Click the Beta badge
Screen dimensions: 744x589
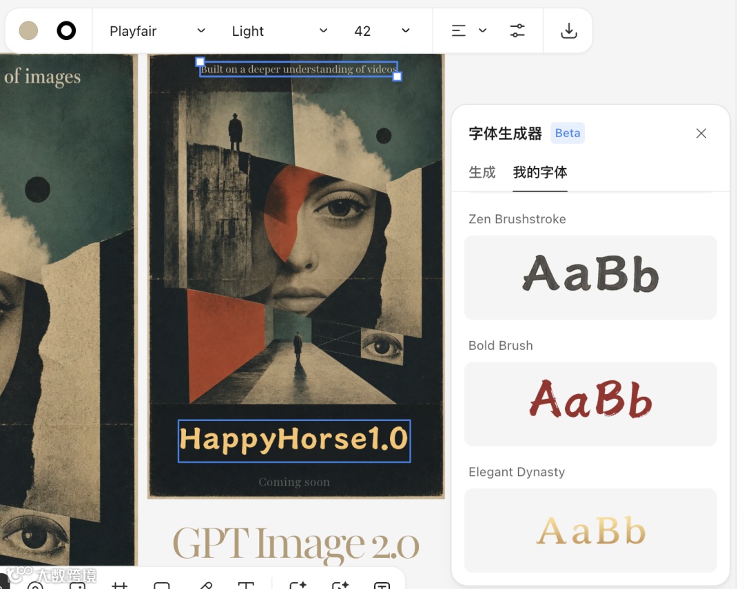click(568, 133)
